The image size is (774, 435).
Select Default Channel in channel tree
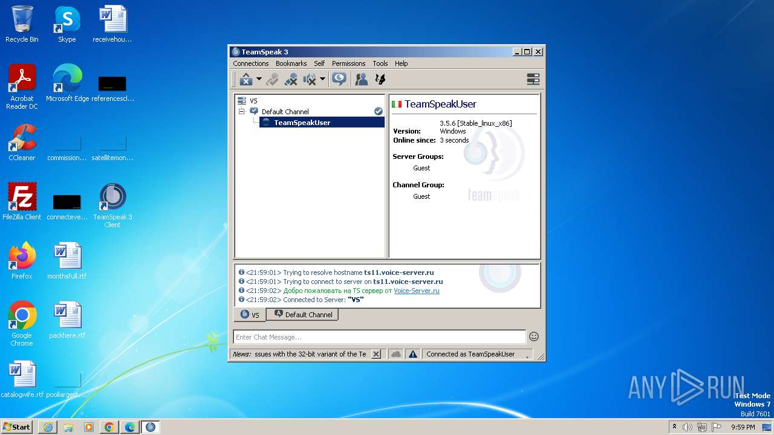pos(285,112)
